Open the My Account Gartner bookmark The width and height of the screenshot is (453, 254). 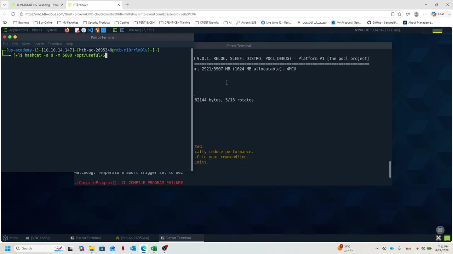[x=346, y=23]
